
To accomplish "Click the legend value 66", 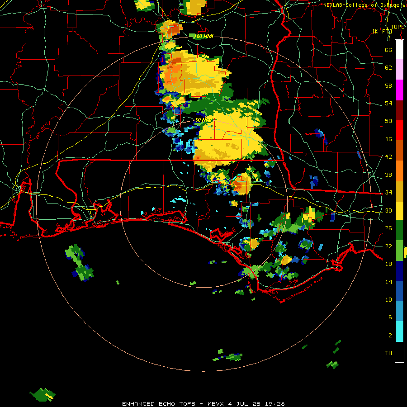I will pos(388,50).
